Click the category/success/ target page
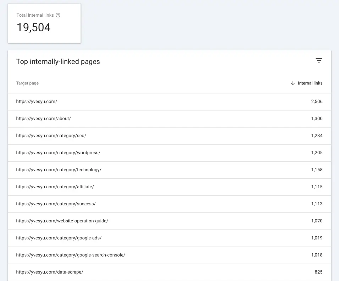Image resolution: width=339 pixels, height=281 pixels. tap(56, 204)
